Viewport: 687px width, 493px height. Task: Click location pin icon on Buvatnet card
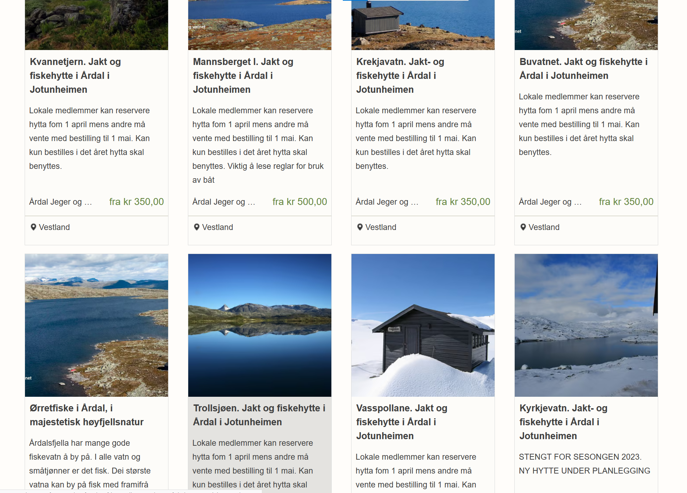pos(523,227)
